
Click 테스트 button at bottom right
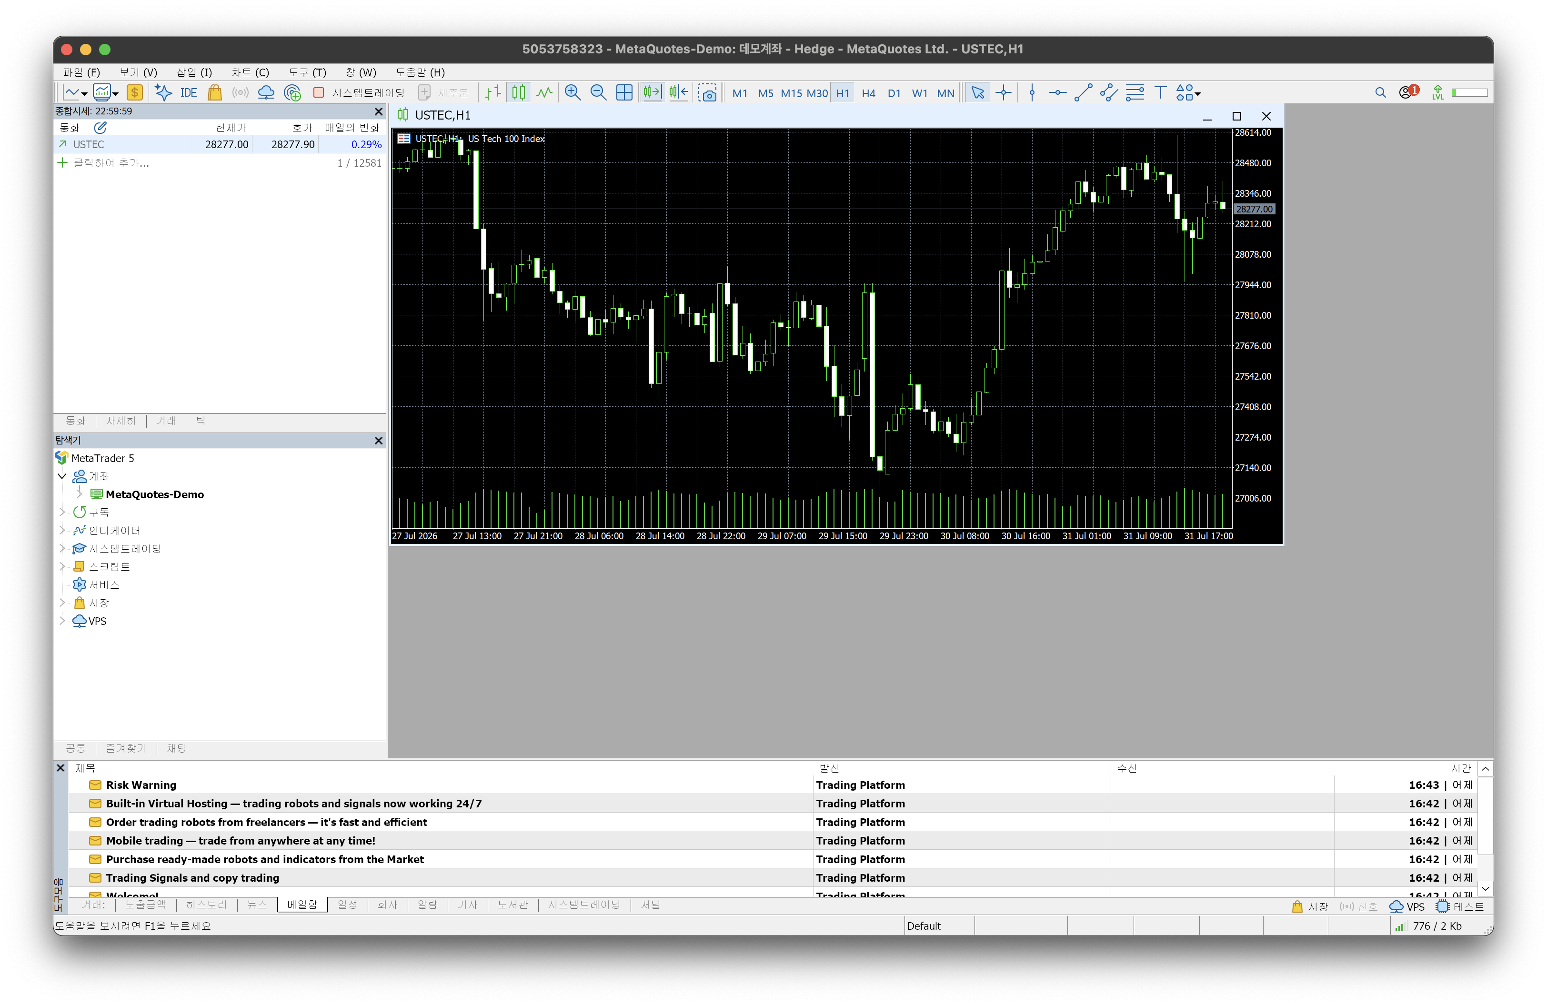tap(1460, 907)
